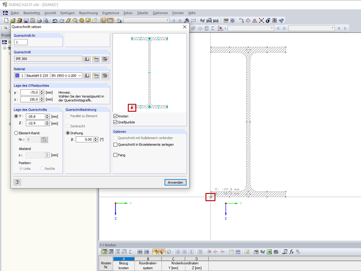Open the main toolbar combo box dropdown
This screenshot has height=271, width=361.
pyautogui.click(x=167, y=20)
